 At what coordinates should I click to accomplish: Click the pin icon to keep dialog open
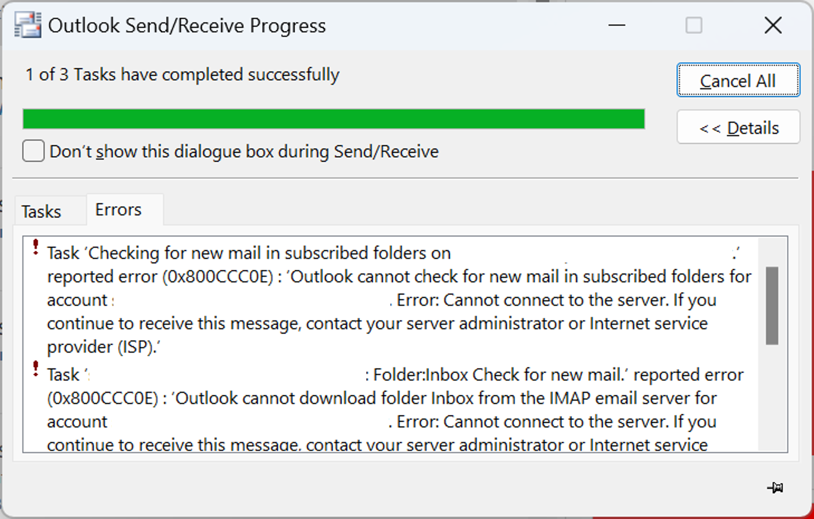[x=775, y=488]
